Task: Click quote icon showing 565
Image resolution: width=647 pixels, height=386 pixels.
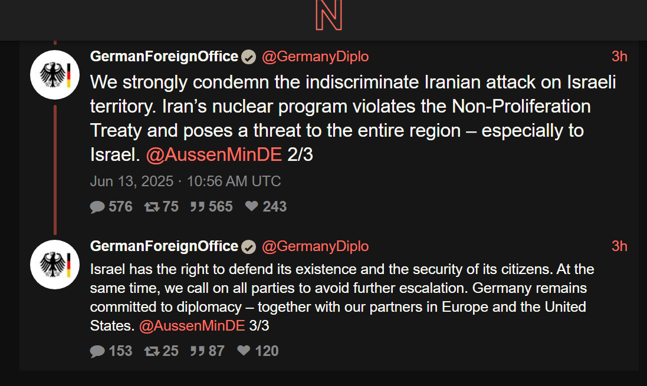Action: click(x=197, y=207)
